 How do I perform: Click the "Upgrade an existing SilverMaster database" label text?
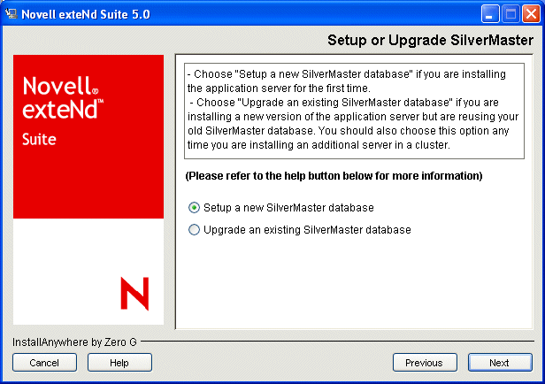click(307, 230)
